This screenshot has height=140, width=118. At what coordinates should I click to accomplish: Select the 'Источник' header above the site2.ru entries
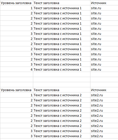pyautogui.click(x=104, y=90)
